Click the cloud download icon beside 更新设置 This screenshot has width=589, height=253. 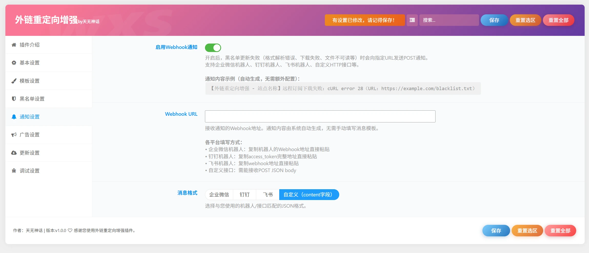pos(14,153)
